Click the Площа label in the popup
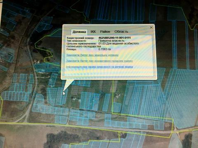 coord(71,49)
